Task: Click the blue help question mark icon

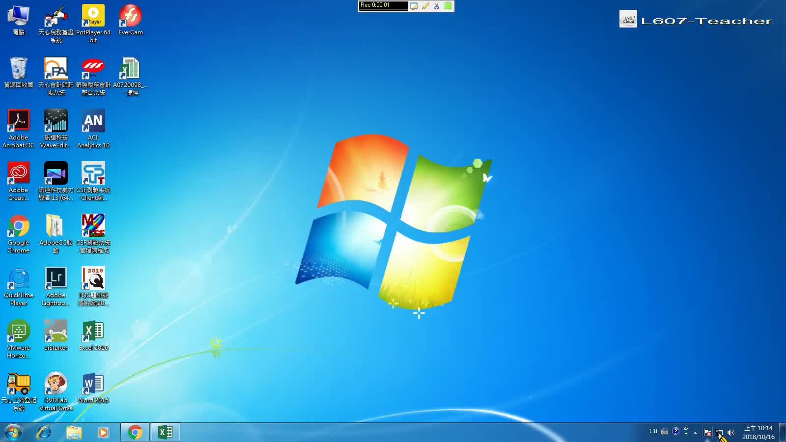Action: point(676,431)
